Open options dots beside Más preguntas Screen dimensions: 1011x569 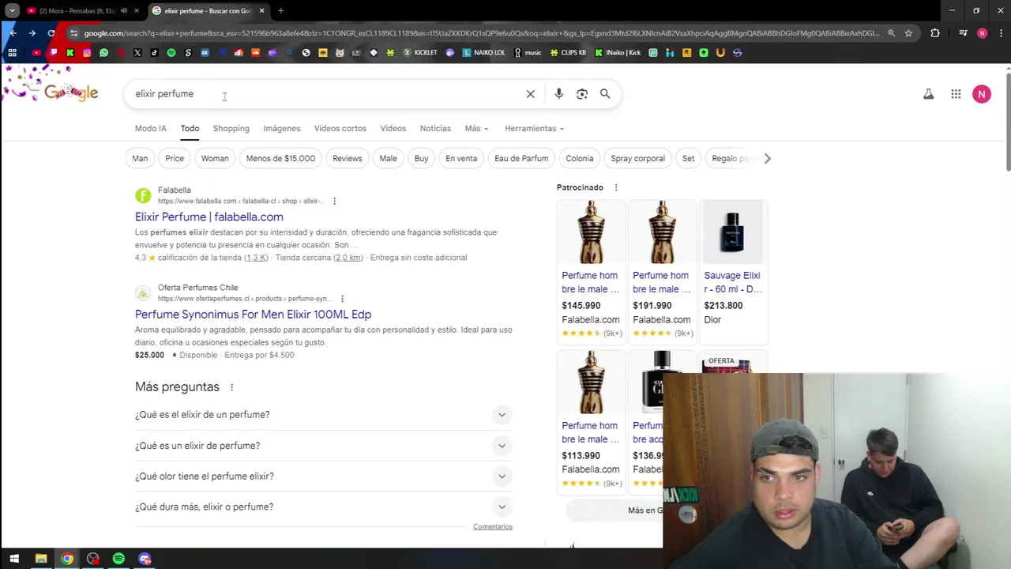point(231,387)
